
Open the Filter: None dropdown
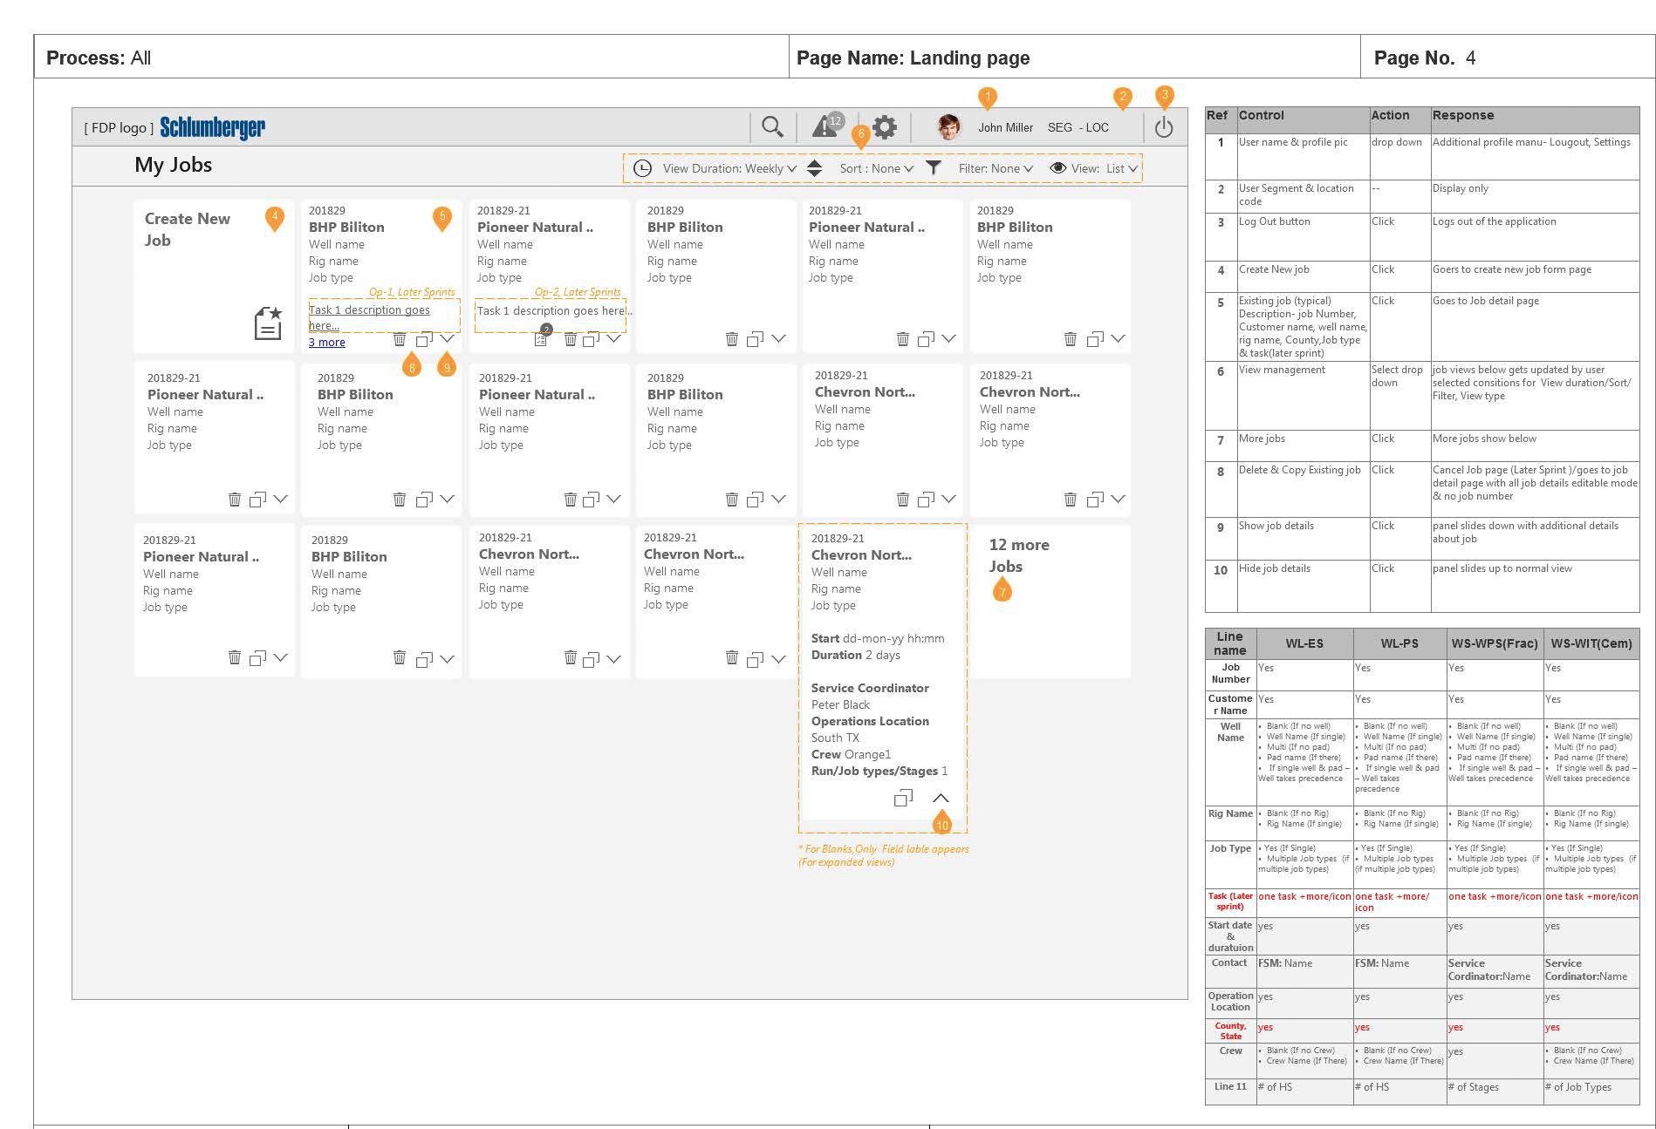point(996,168)
